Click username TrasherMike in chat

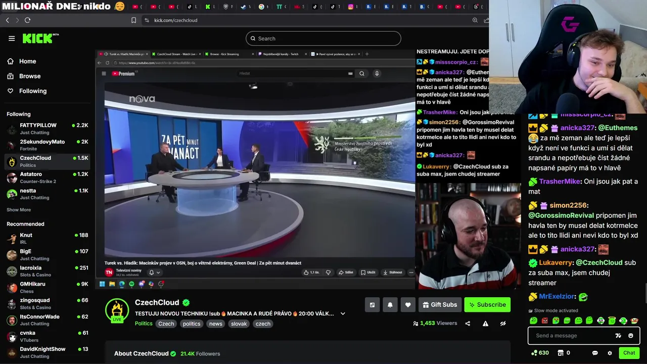(560, 181)
